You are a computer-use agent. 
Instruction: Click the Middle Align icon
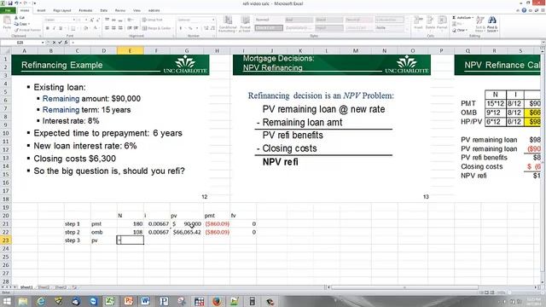click(x=113, y=20)
